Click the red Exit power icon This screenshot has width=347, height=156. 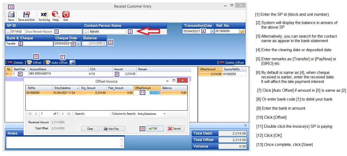66,15
